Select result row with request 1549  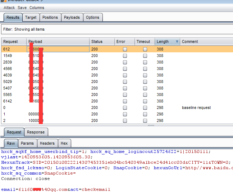pos(117,56)
